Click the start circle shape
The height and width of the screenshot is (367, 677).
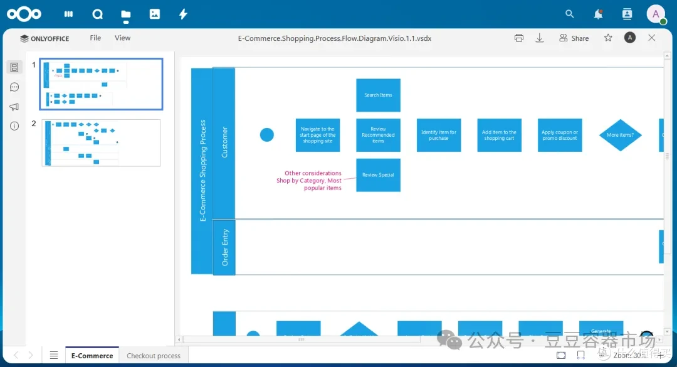[267, 135]
